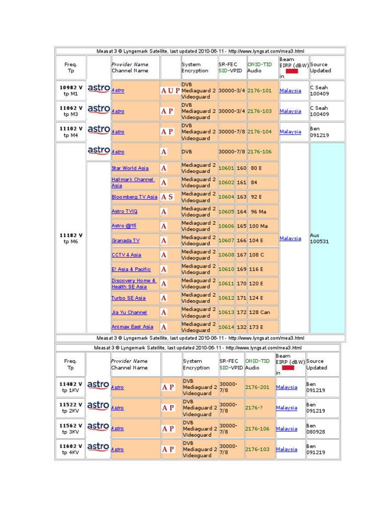This screenshot has height=508, width=381.
Task: Click the red A icon beside Astro @15
Action: click(164, 226)
